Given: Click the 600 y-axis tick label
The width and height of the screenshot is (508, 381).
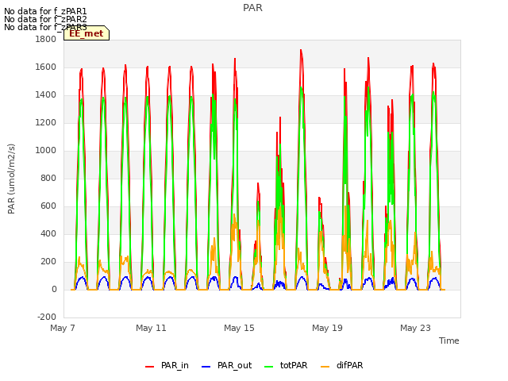Looking at the screenshot, I should (x=48, y=206).
